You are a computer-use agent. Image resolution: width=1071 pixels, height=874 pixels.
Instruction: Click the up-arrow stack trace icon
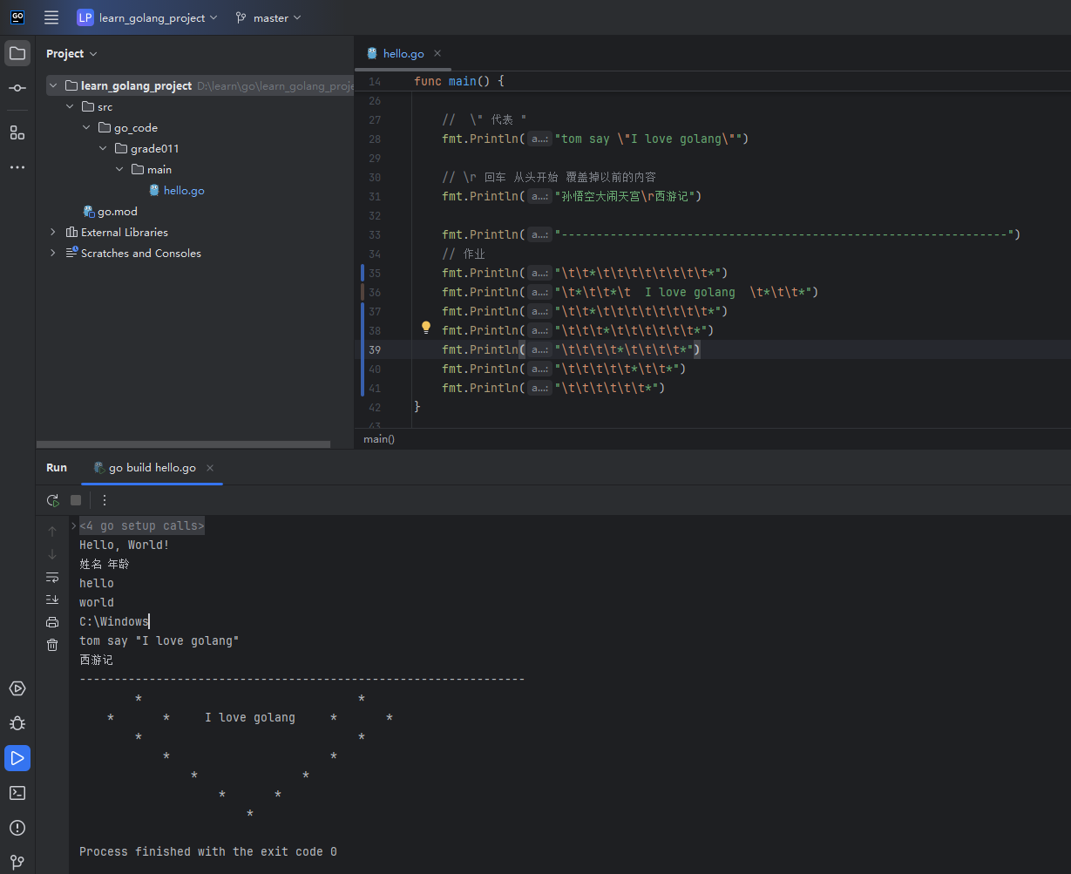point(52,531)
